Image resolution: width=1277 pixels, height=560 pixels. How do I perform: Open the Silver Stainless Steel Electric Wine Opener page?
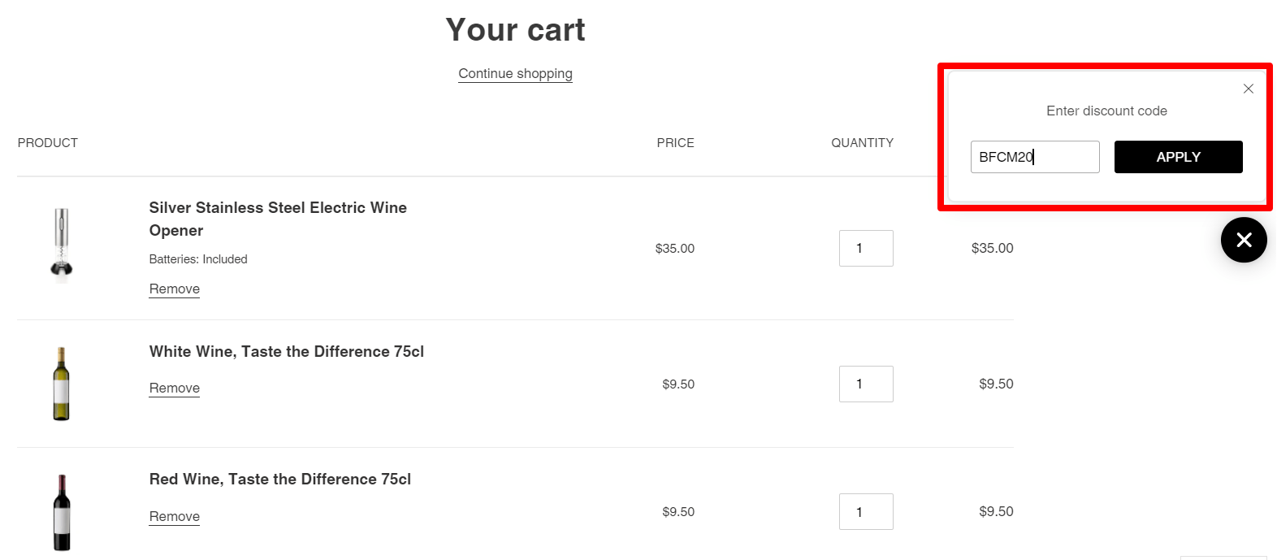click(278, 219)
